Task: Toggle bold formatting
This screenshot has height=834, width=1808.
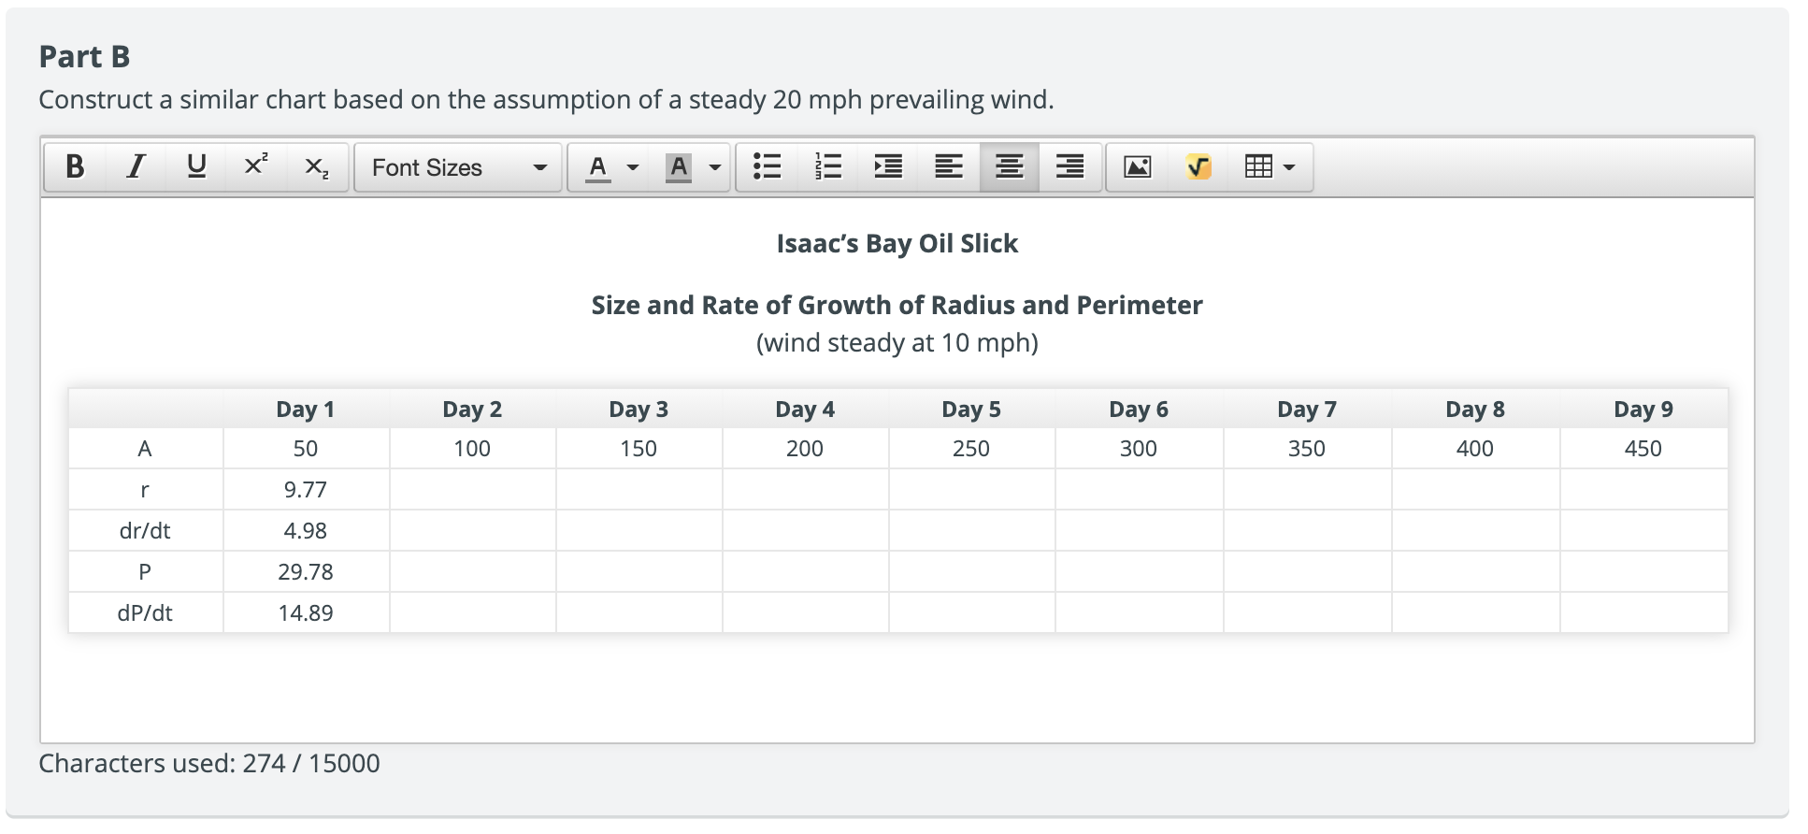Action: pos(75,167)
